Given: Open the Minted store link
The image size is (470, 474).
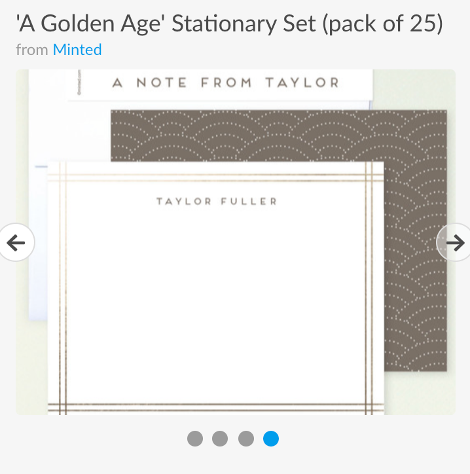Looking at the screenshot, I should [x=77, y=50].
